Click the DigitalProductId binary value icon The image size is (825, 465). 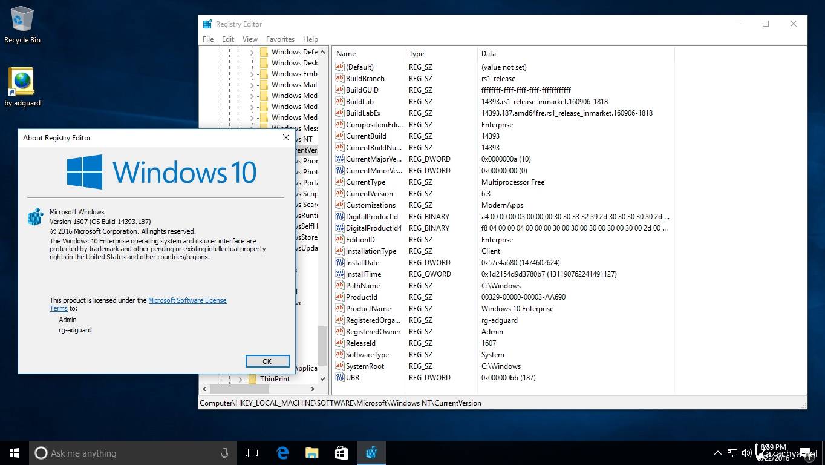pos(340,217)
